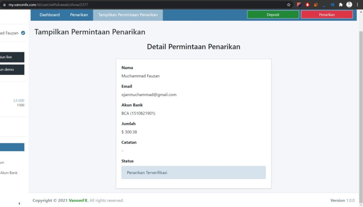Open the Chrome profile avatar
This screenshot has width=363, height=207.
pyautogui.click(x=349, y=4)
